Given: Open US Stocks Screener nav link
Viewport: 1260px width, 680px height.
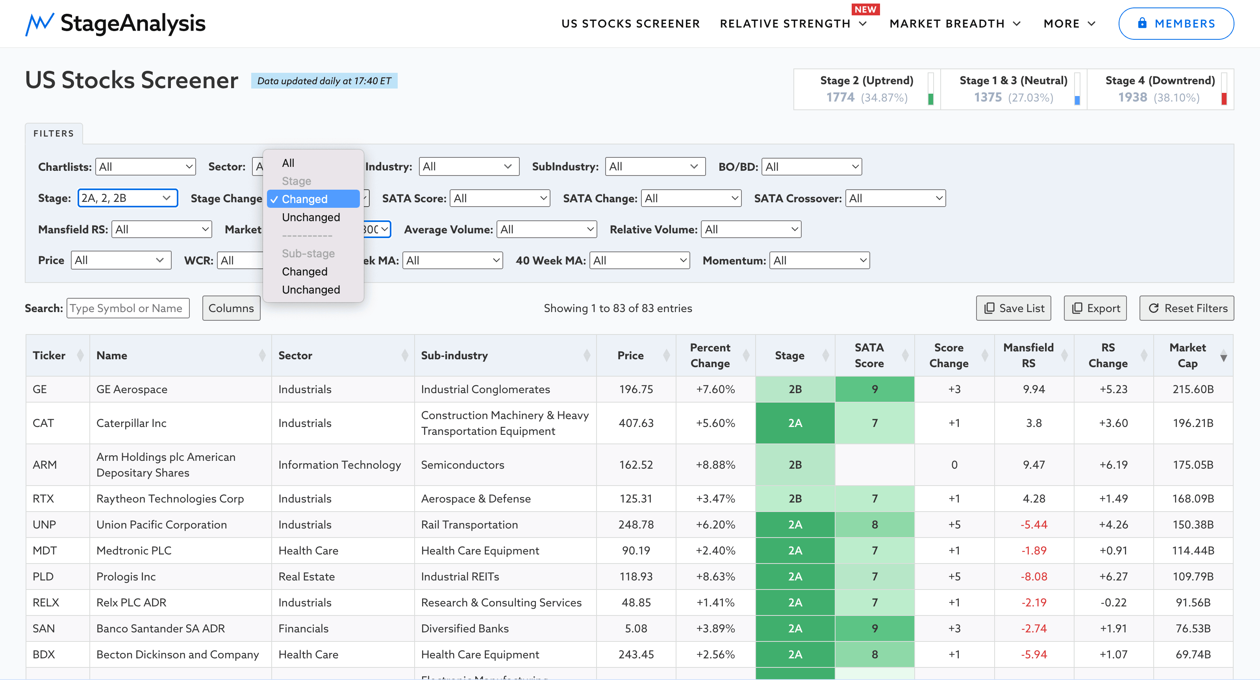Looking at the screenshot, I should (630, 24).
